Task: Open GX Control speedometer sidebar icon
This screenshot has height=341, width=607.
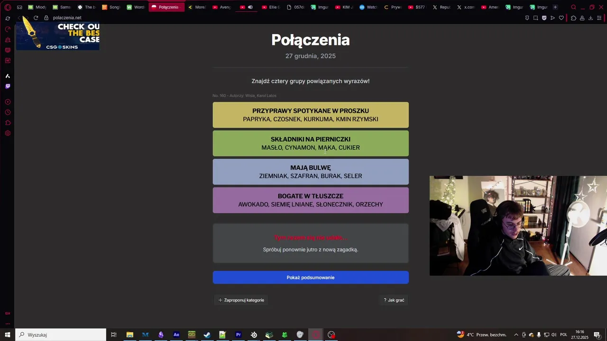Action: pos(8,29)
